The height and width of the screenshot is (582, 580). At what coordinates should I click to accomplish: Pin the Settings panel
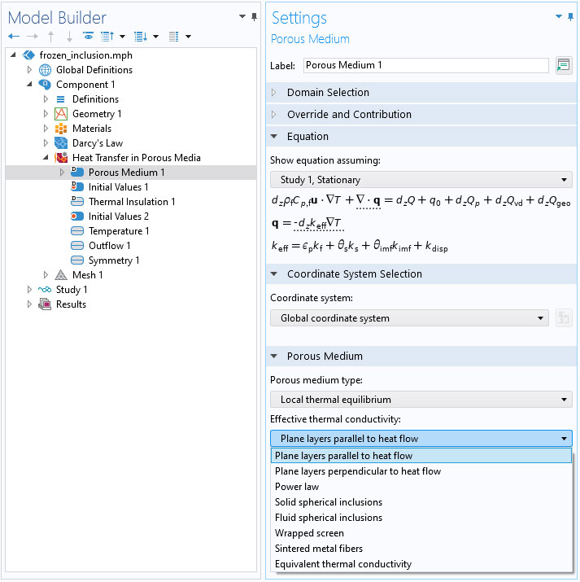570,16
